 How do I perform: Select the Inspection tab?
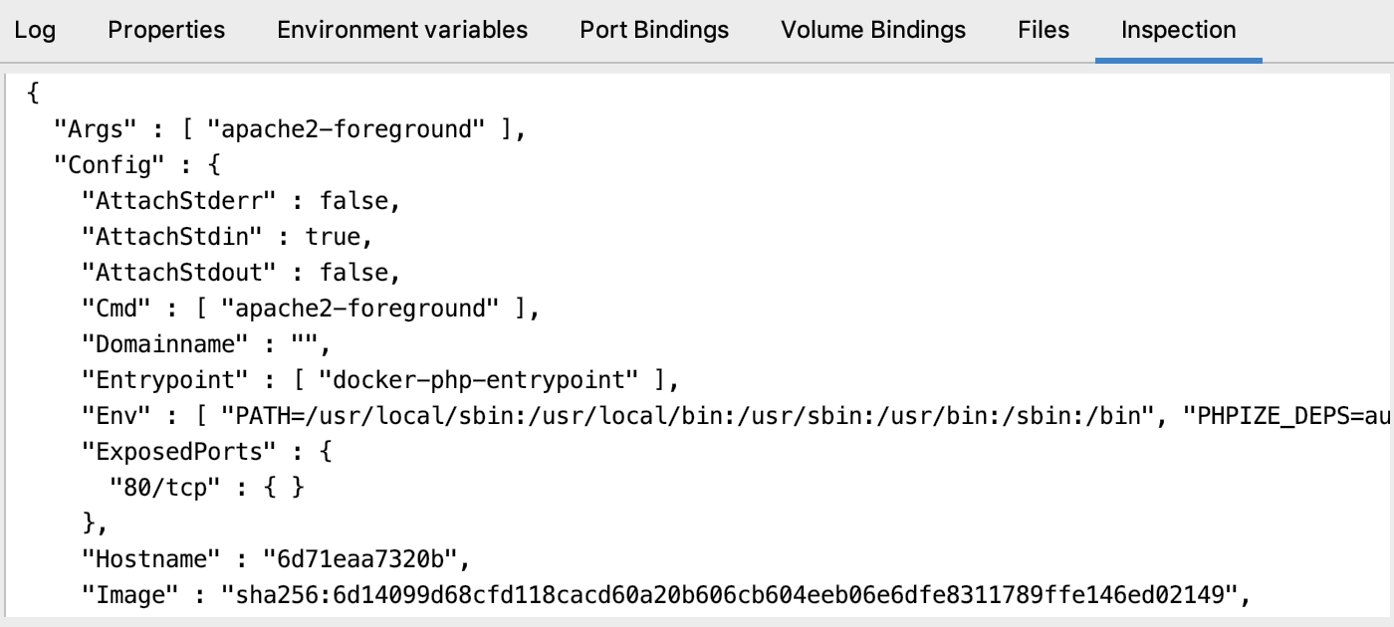1178,30
